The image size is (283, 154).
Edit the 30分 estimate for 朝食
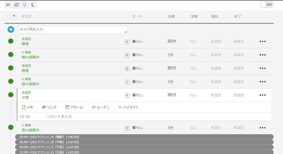point(172,41)
